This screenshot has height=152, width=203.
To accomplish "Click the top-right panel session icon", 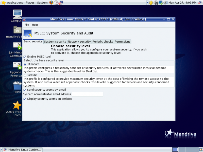I will [x=200, y=3].
